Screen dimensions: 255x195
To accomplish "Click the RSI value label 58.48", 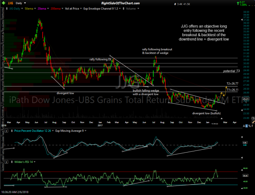I will (x=245, y=176).
